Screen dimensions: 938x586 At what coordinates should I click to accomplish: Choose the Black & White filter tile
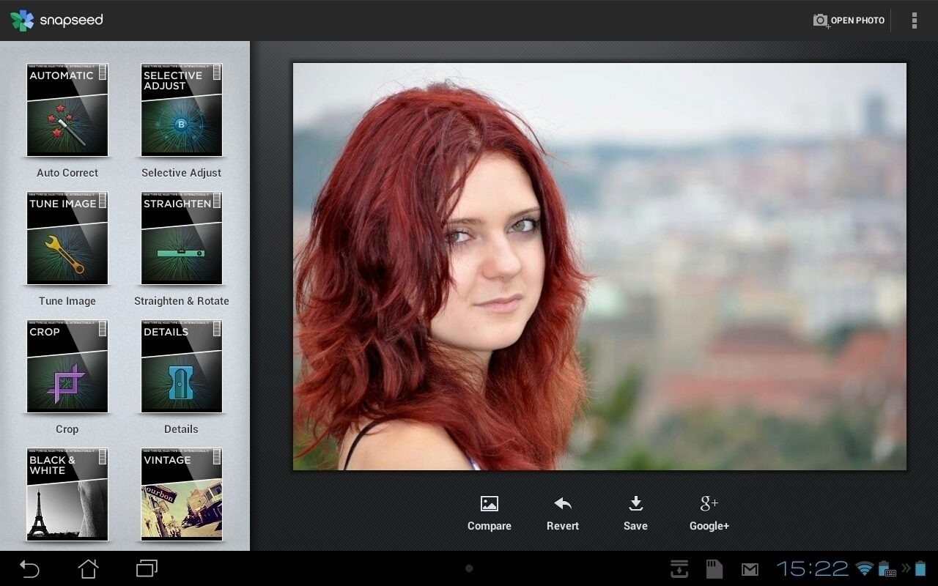67,494
